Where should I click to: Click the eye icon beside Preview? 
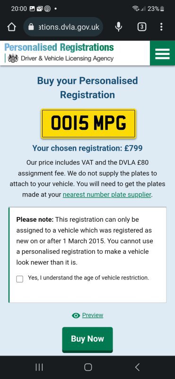click(76, 315)
